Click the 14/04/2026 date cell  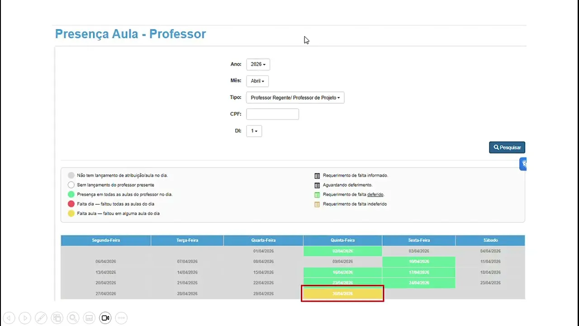pos(187,273)
